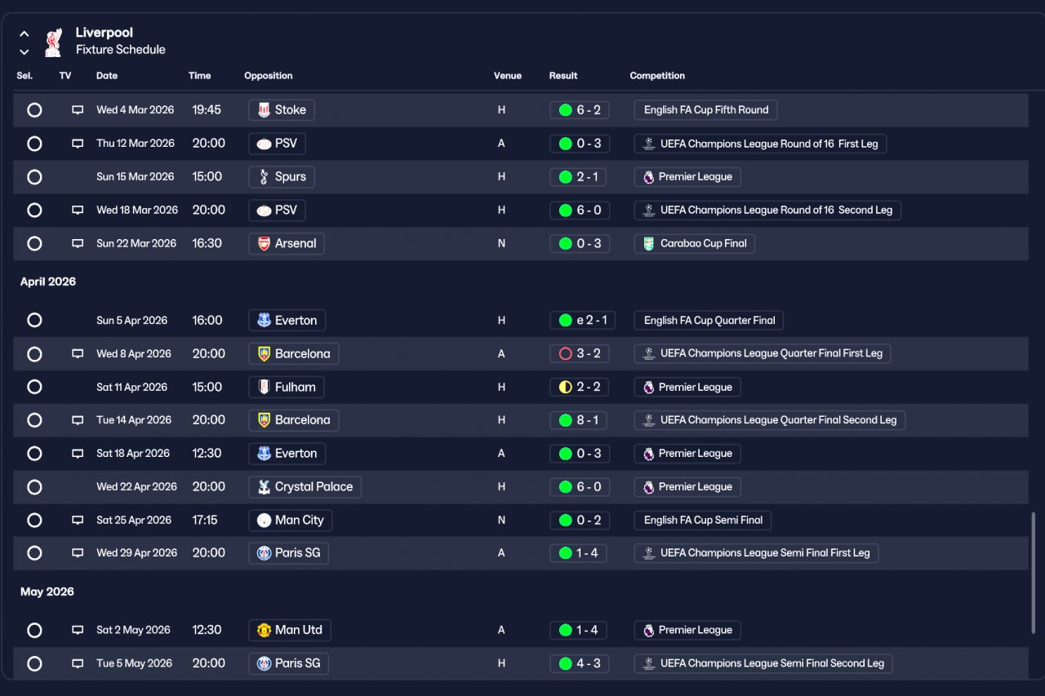Image resolution: width=1045 pixels, height=696 pixels.
Task: Click the TV icon on Stoke fixture row
Action: point(78,110)
